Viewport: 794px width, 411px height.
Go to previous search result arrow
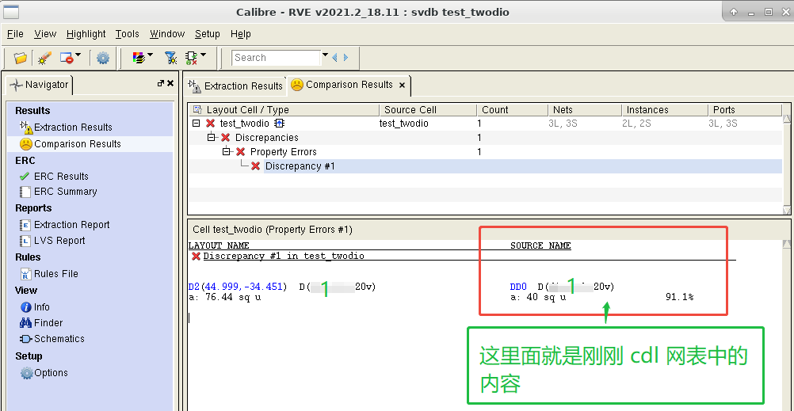(x=334, y=58)
